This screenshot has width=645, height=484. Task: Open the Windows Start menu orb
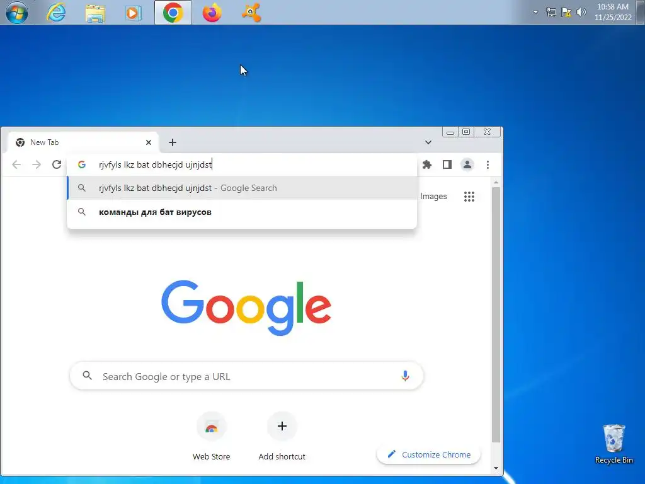tap(16, 13)
